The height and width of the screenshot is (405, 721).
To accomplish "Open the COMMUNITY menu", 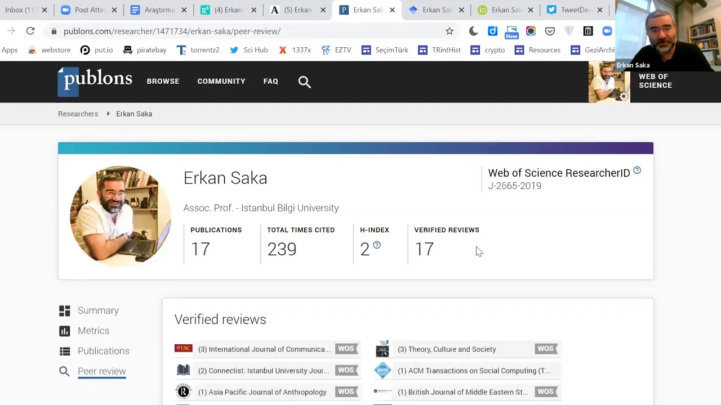I will (x=221, y=81).
